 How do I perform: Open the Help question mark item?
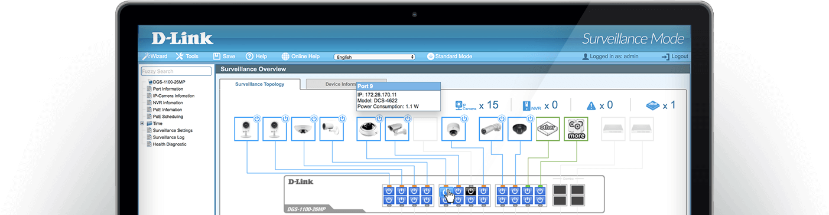256,57
